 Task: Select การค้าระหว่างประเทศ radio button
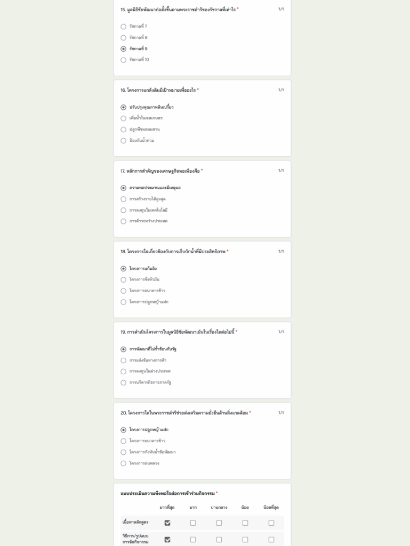[x=124, y=221]
